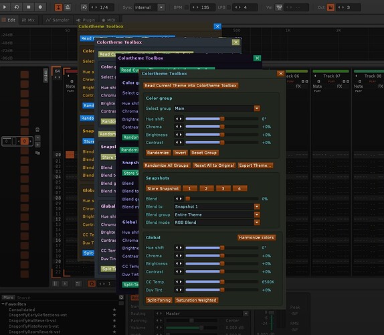
Task: Select DragonflyHallReverb-vst in Favorites
Action: click(32, 320)
